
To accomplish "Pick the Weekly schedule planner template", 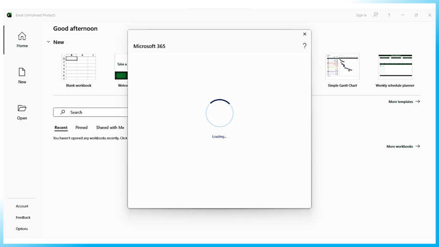I will tap(395, 67).
